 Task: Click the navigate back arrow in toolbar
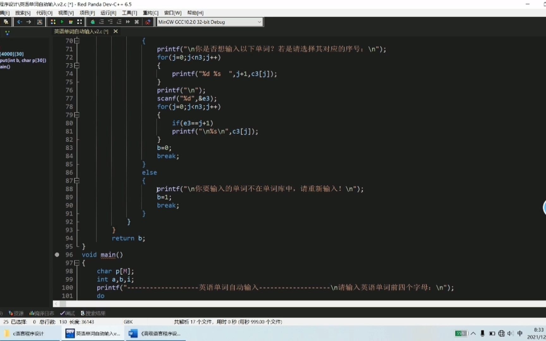[20, 22]
